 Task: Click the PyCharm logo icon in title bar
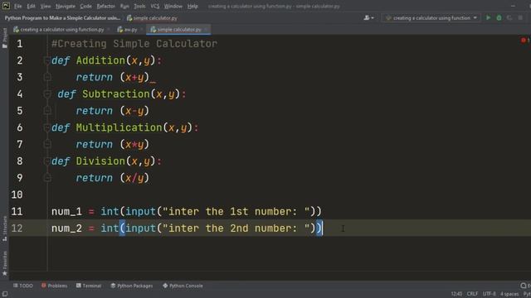pyautogui.click(x=6, y=6)
